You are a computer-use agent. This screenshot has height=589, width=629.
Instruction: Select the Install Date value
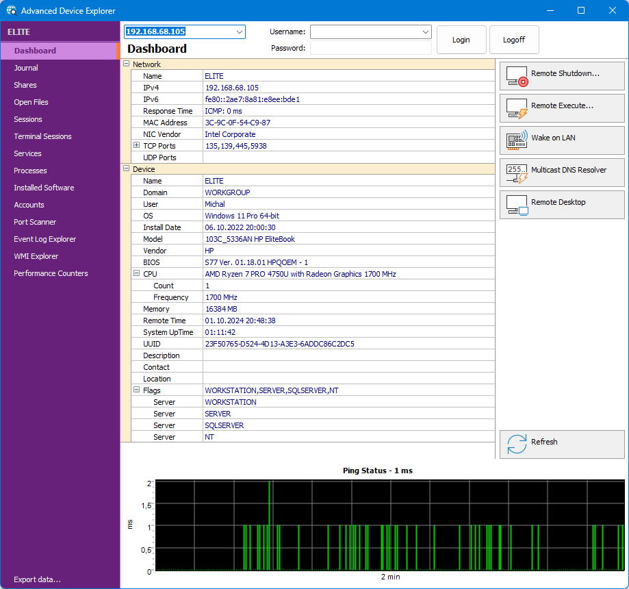coord(240,227)
